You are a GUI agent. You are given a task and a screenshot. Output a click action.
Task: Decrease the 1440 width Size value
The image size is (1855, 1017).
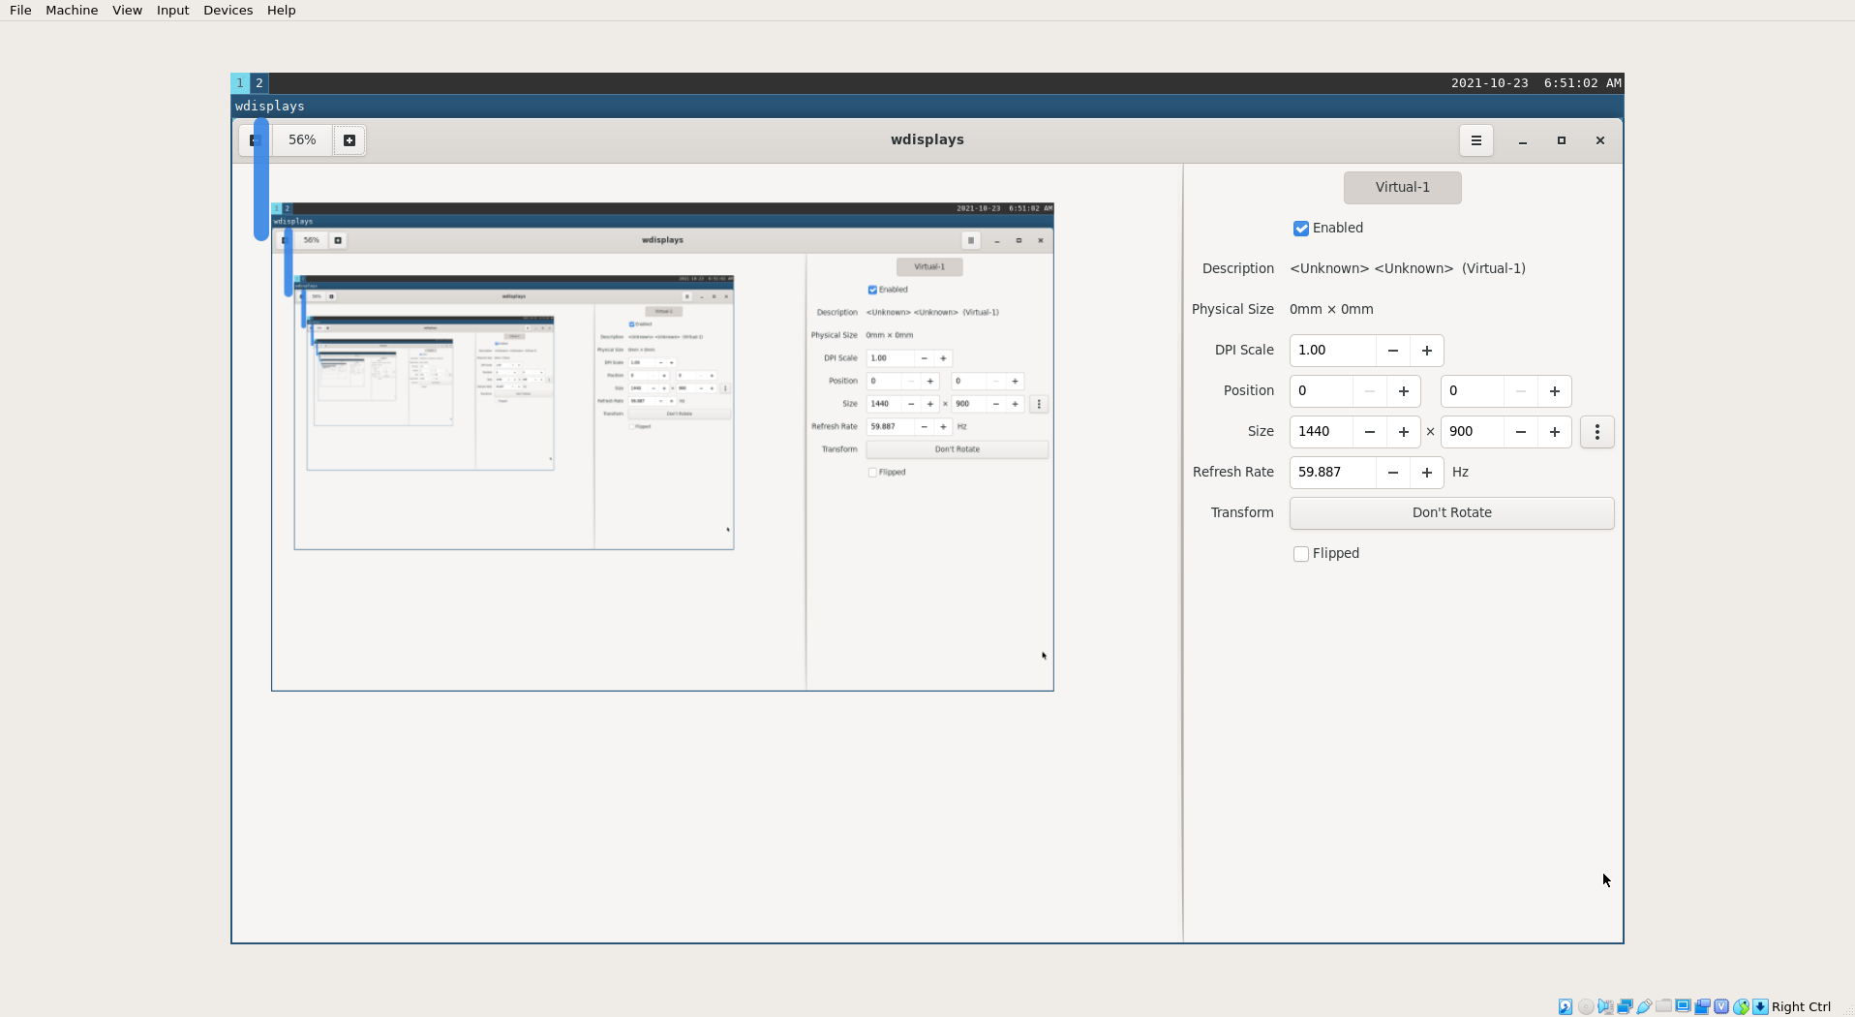tap(1370, 432)
